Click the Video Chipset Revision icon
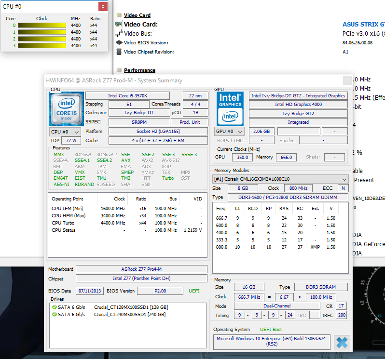 119,52
